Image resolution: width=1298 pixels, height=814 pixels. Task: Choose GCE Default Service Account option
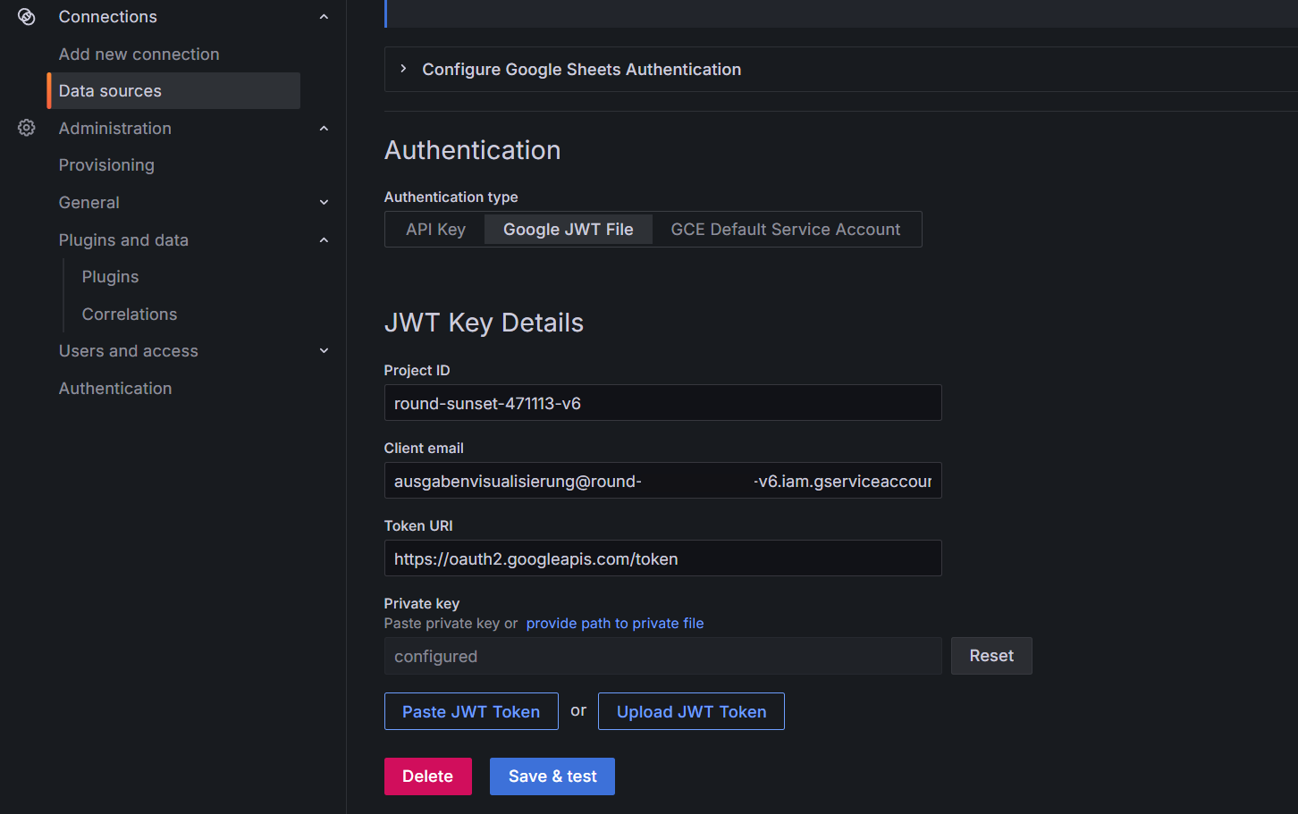point(785,230)
